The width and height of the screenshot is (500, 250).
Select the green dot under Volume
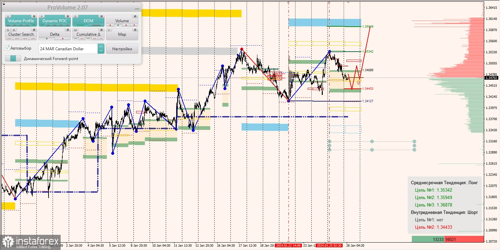pos(118,25)
